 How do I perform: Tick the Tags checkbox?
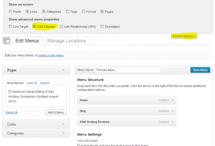tap(67, 11)
